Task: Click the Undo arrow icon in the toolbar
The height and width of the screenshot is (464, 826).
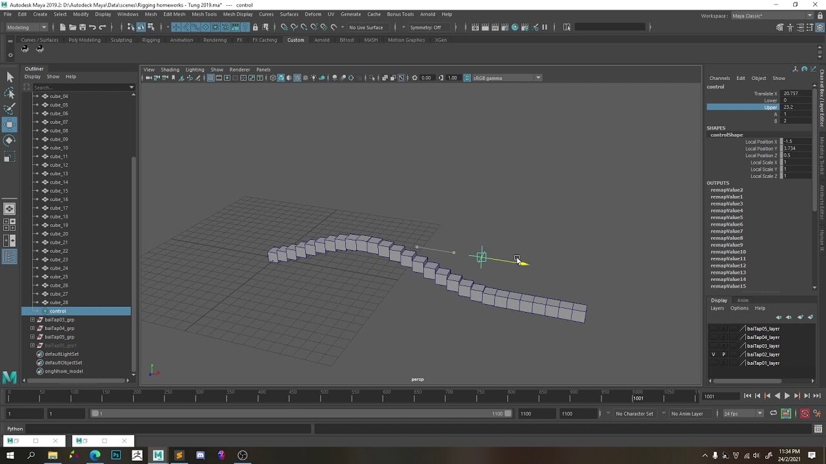Action: [x=93, y=27]
